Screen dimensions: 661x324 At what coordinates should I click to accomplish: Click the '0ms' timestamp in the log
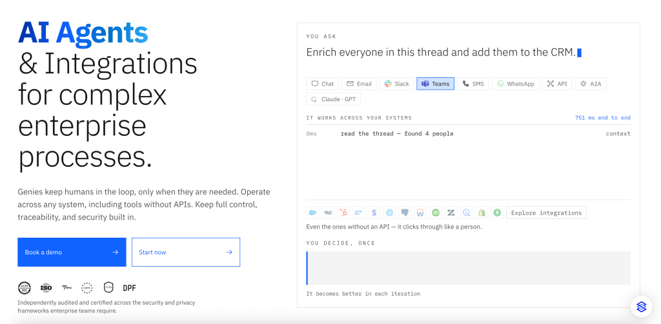312,134
